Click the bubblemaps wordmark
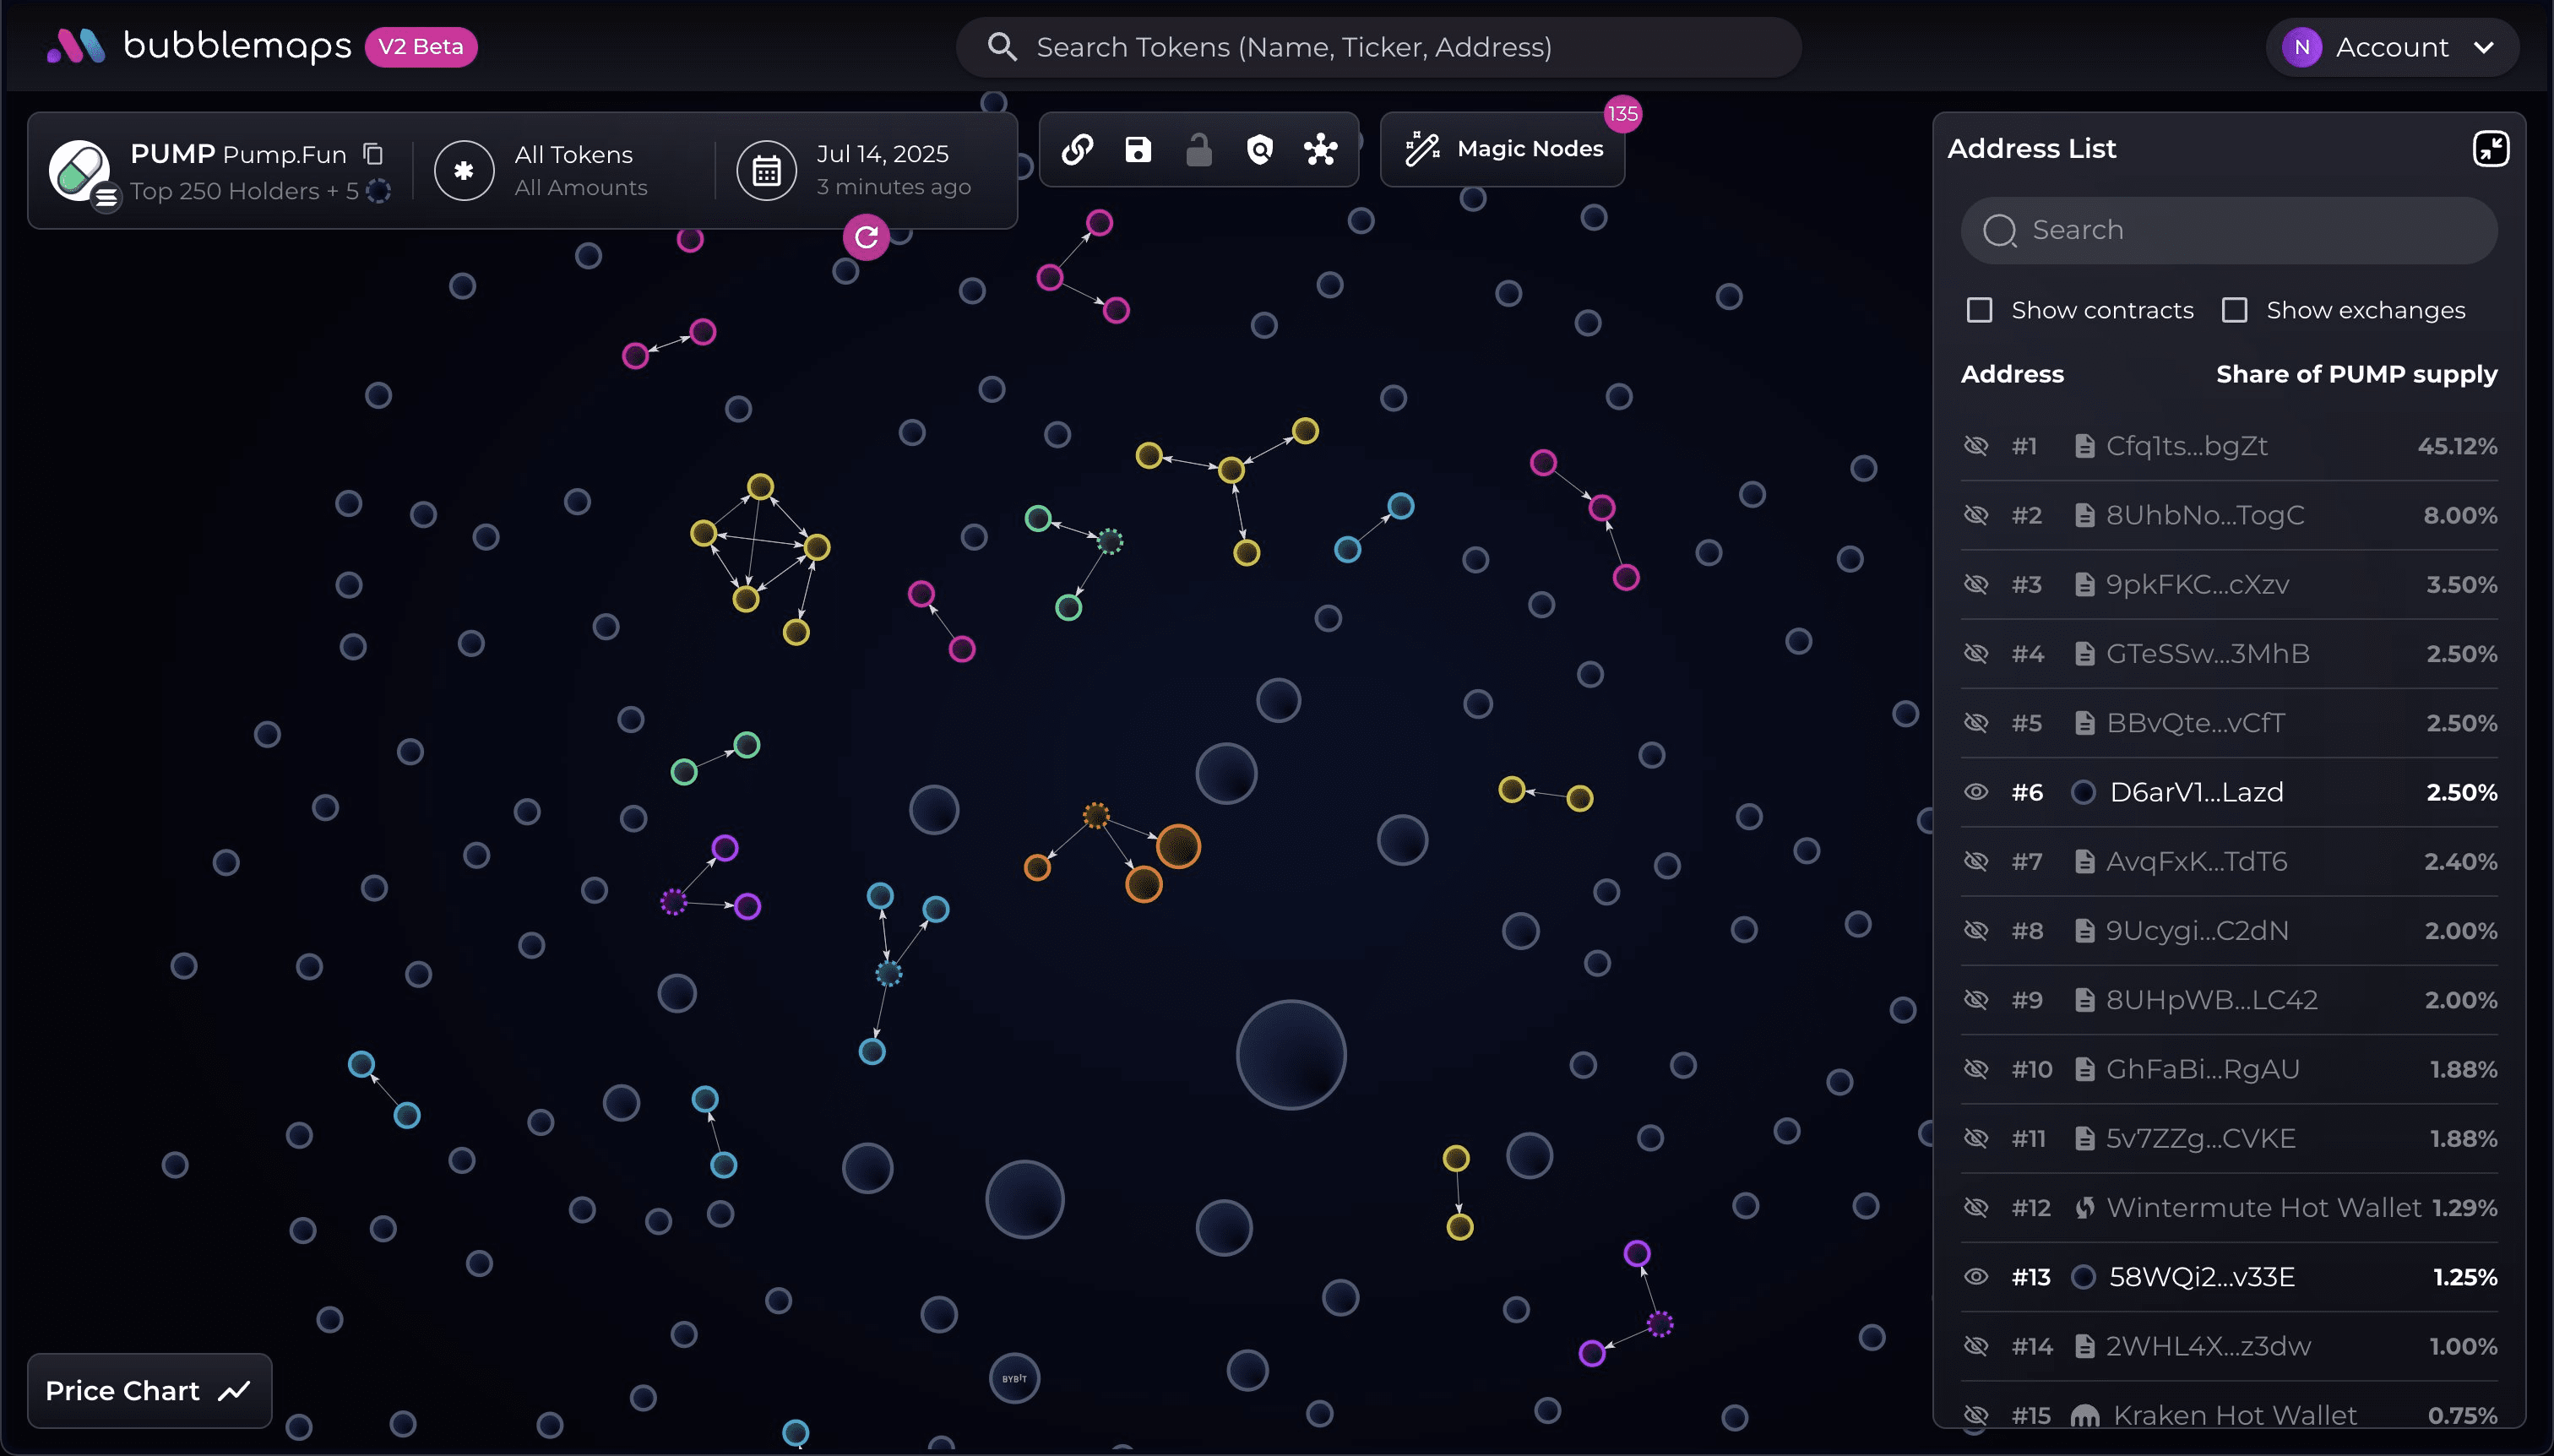This screenshot has width=2554, height=1456. click(x=237, y=46)
